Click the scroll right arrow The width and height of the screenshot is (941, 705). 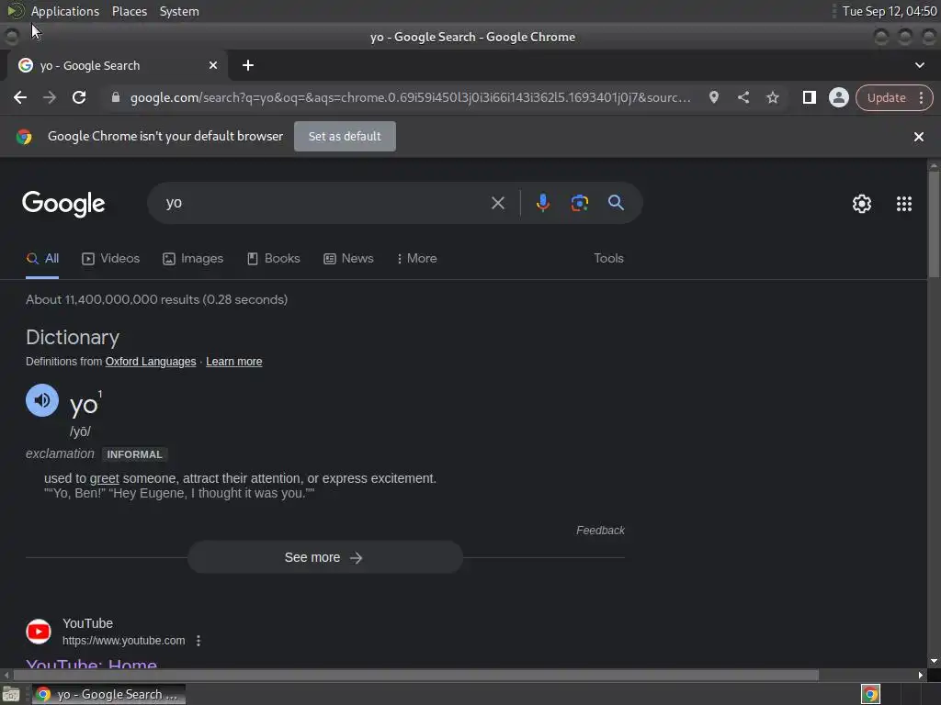[921, 675]
